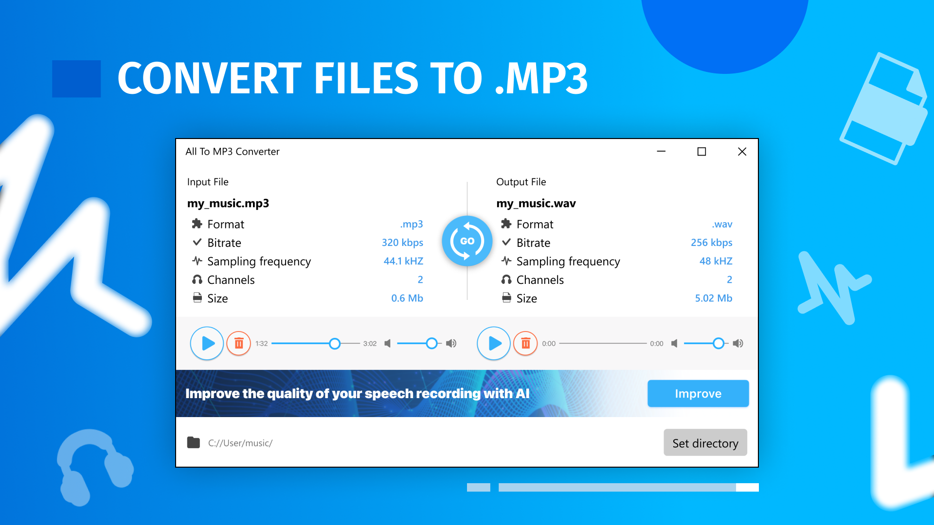Click the Set directory button

[705, 443]
